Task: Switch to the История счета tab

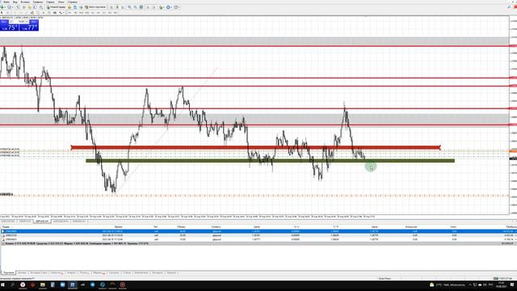Action: 39,273
